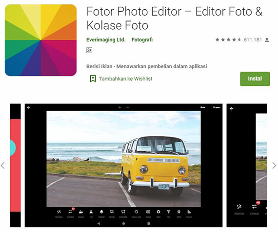
Task: Click the back arrow in the center screenshot
Action: pyautogui.click(x=29, y=107)
